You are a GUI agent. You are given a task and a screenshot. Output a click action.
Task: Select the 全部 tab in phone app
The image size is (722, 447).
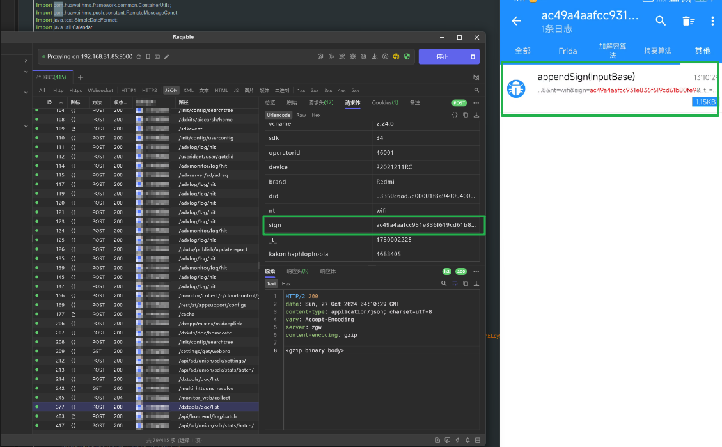(522, 51)
